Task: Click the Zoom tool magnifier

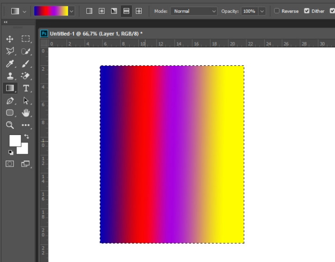Action: [x=10, y=125]
